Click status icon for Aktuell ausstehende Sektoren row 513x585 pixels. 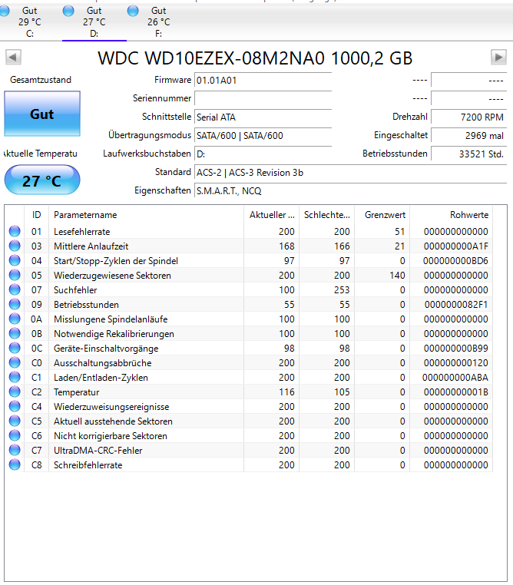coord(15,421)
